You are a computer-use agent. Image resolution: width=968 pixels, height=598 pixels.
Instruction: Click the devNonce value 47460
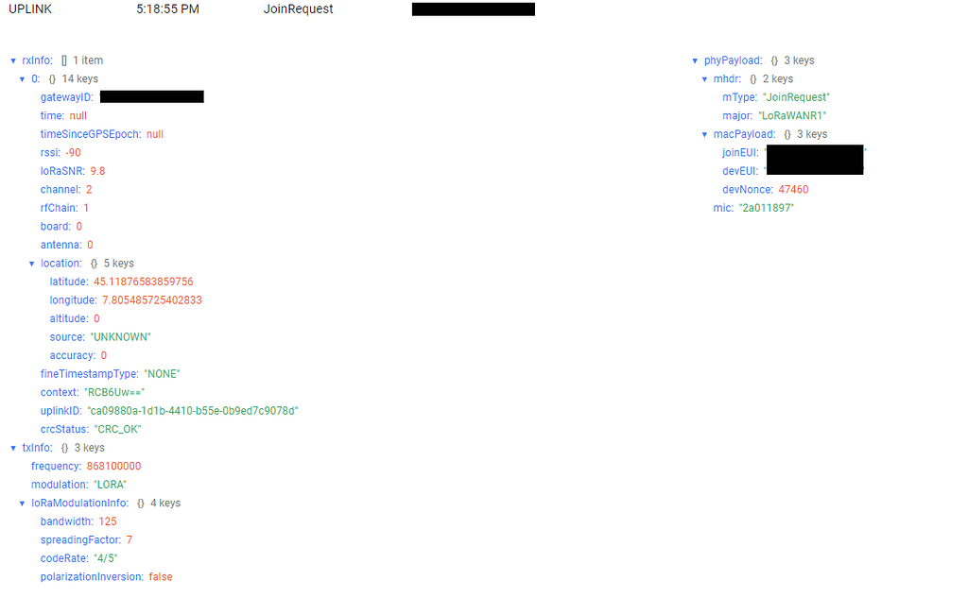point(794,189)
